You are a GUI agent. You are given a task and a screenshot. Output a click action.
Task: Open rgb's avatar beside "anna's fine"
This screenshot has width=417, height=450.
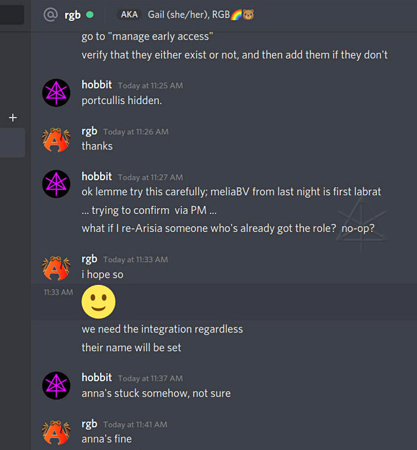click(56, 431)
